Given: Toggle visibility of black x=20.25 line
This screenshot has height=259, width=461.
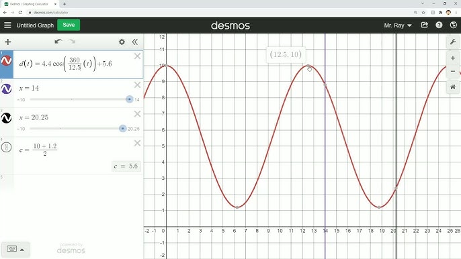Looking at the screenshot, I should (x=7, y=117).
